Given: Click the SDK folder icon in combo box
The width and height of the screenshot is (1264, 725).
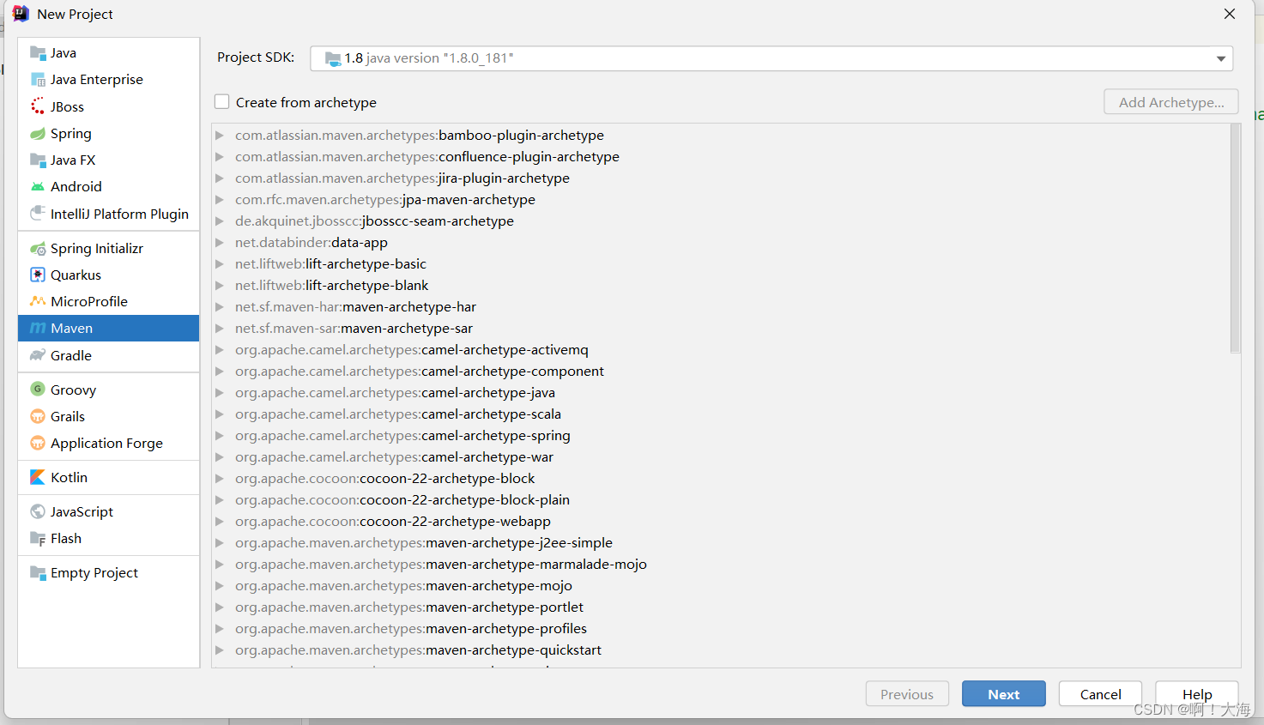Looking at the screenshot, I should tap(333, 58).
